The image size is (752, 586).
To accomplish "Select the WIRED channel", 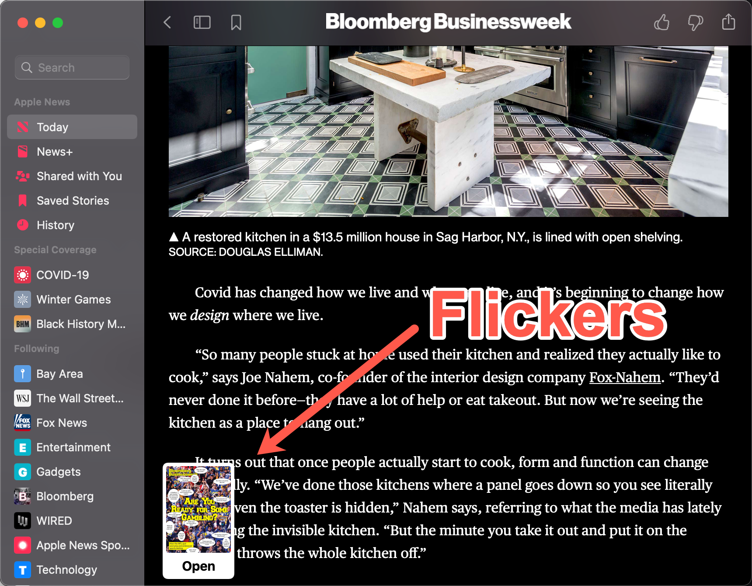I will [x=72, y=521].
